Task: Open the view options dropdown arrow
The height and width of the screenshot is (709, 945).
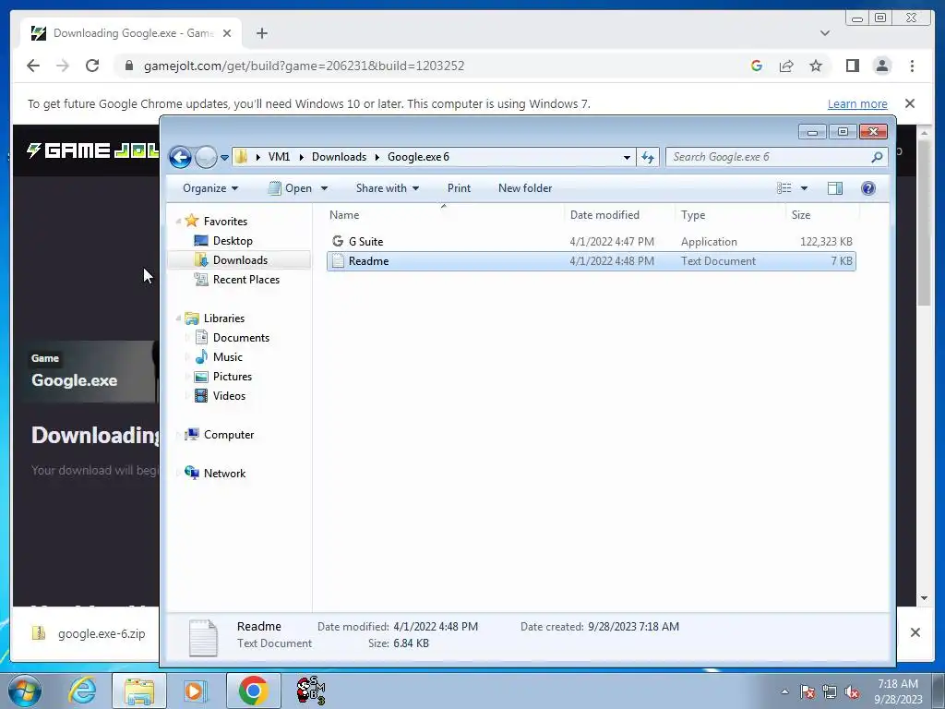Action: pyautogui.click(x=804, y=188)
